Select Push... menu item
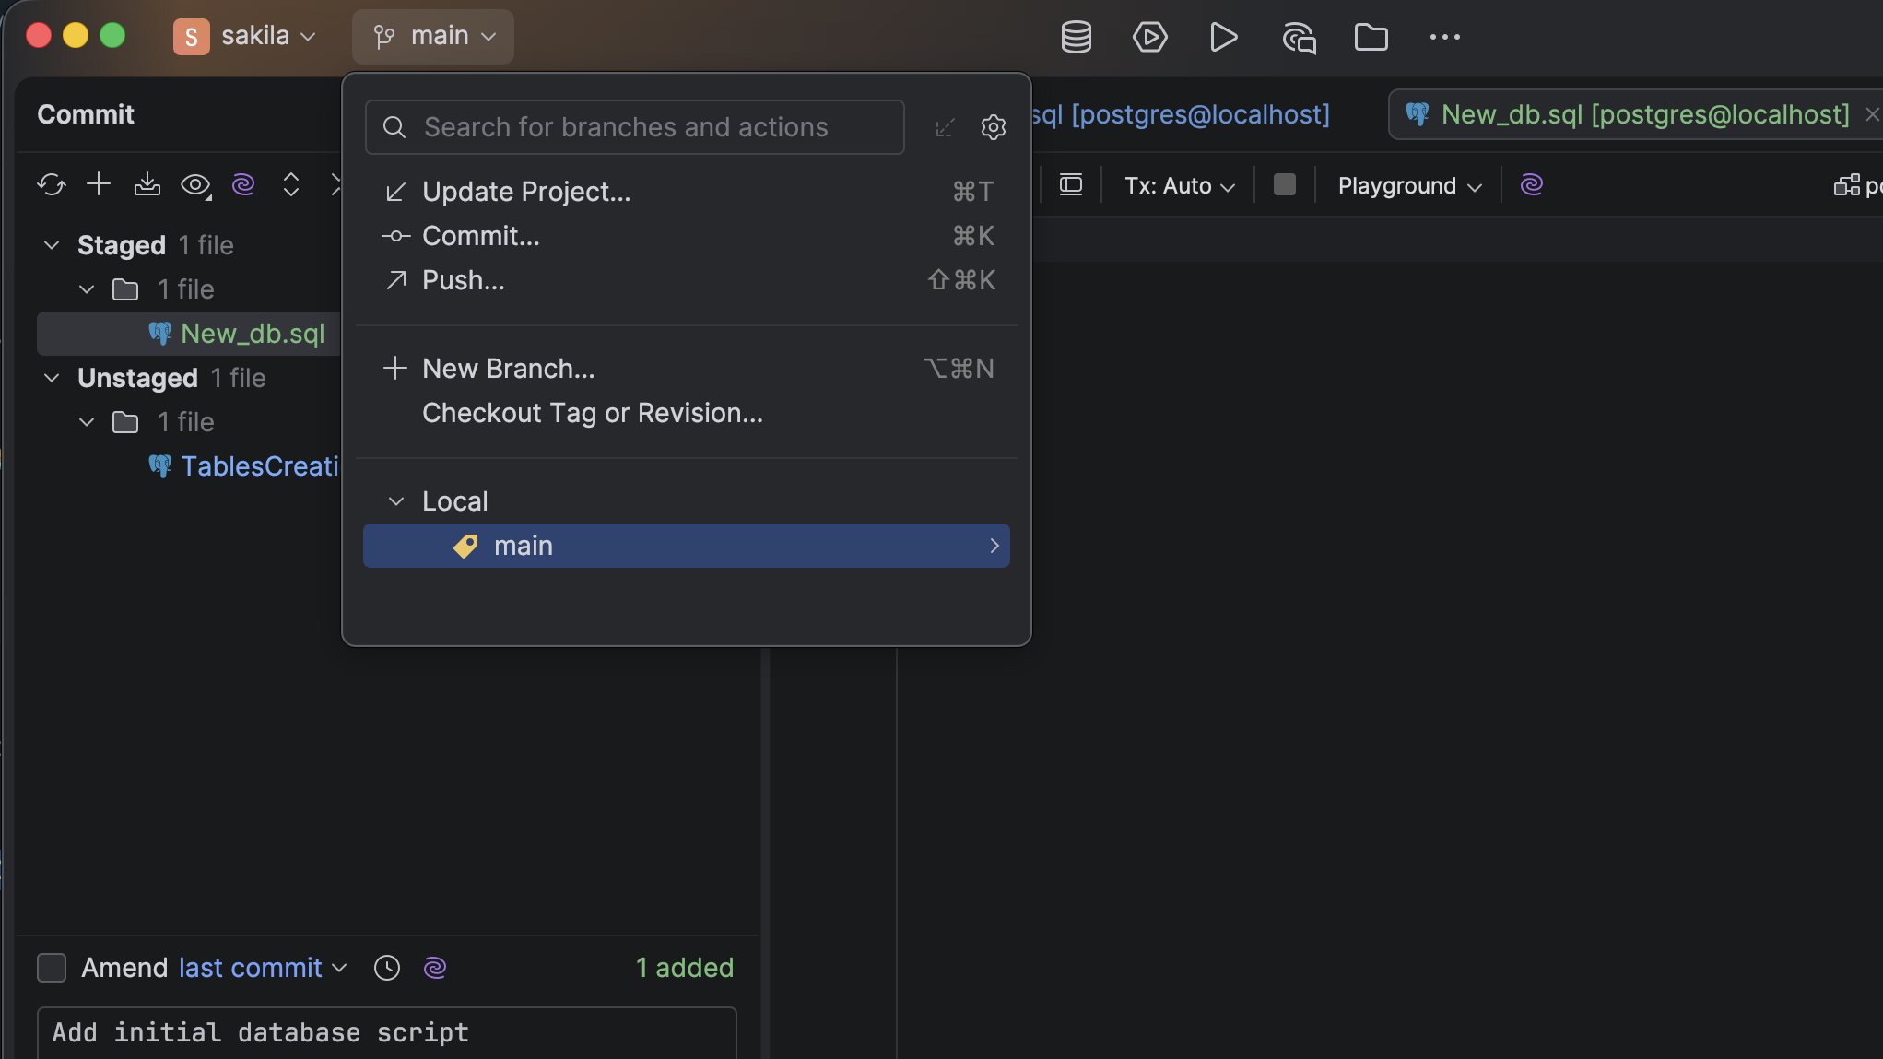This screenshot has height=1059, width=1883. coord(687,280)
